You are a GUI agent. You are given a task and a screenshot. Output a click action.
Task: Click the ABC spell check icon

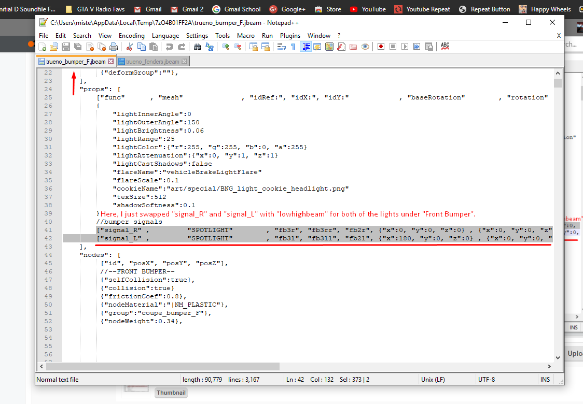(x=445, y=47)
